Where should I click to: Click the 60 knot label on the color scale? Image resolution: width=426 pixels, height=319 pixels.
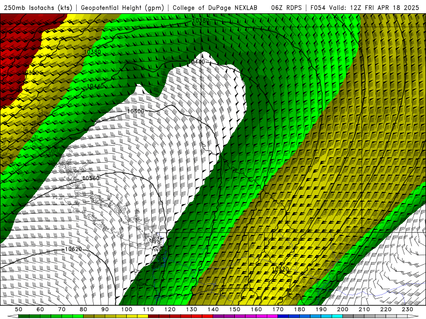40,309
